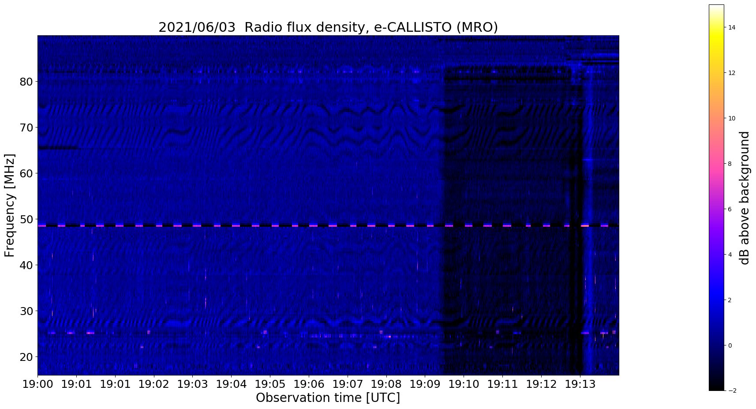Click the 19:08 time tick label

386,384
